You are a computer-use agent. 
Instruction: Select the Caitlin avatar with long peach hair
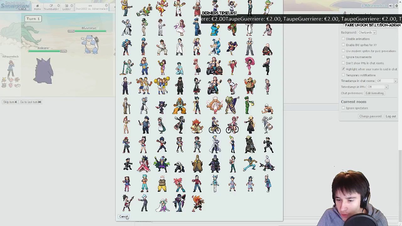tap(215, 105)
